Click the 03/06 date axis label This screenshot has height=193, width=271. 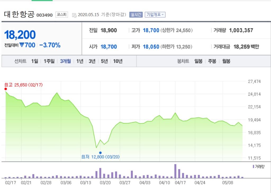pos(66,183)
